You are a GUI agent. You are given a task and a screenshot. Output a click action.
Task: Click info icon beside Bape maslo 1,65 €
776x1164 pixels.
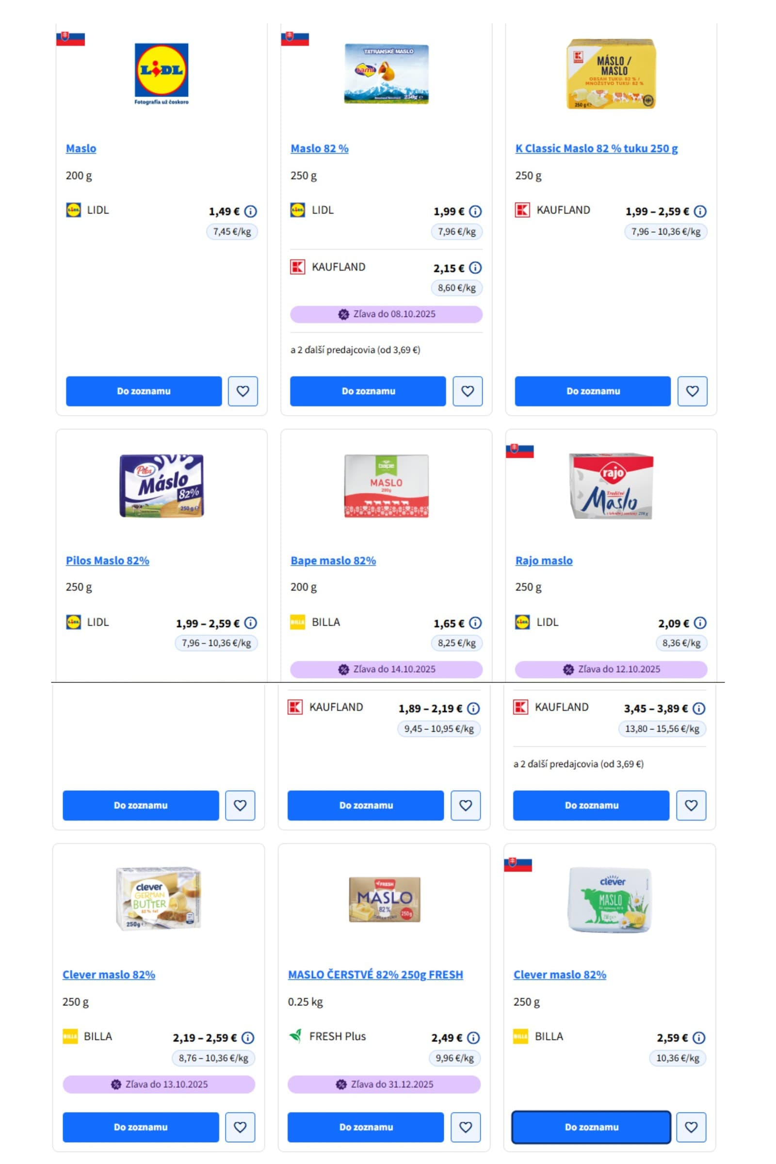click(475, 623)
